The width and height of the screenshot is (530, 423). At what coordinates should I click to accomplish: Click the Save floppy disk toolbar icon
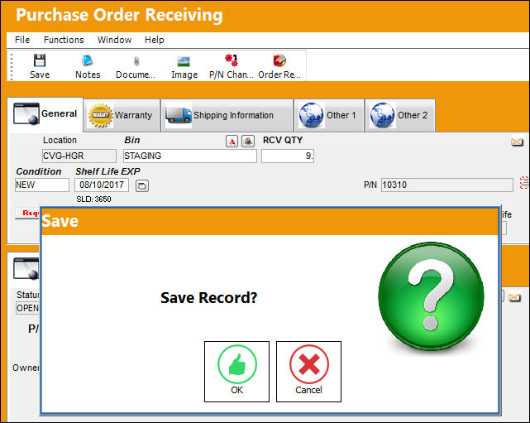point(40,61)
